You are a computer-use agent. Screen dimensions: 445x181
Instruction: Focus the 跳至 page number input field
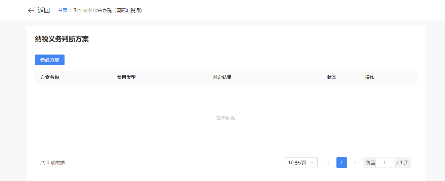point(385,163)
